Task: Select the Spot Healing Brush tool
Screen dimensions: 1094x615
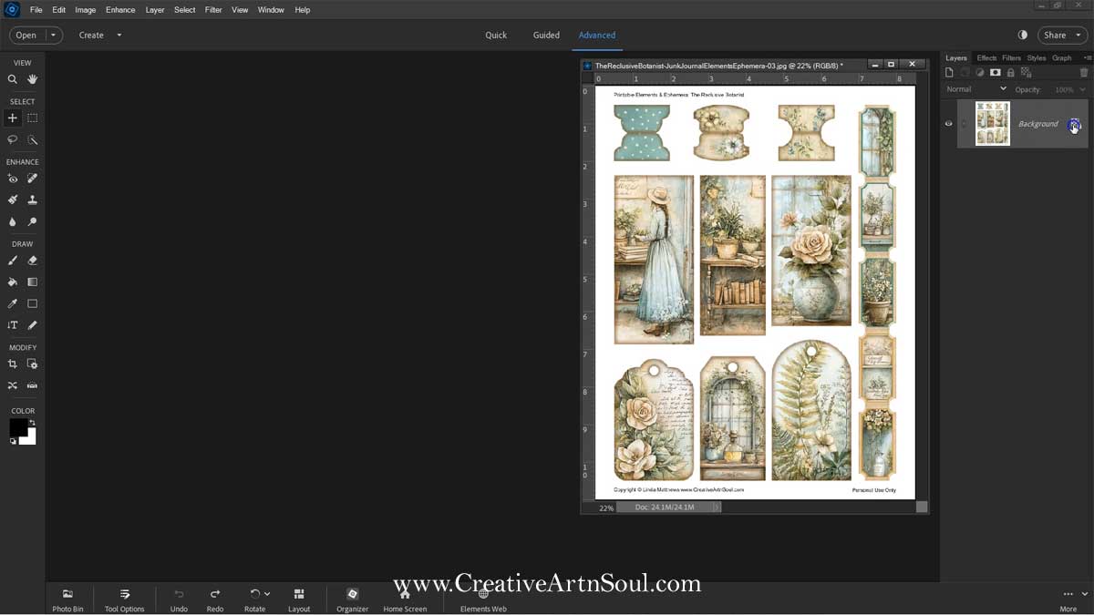Action: 33,179
